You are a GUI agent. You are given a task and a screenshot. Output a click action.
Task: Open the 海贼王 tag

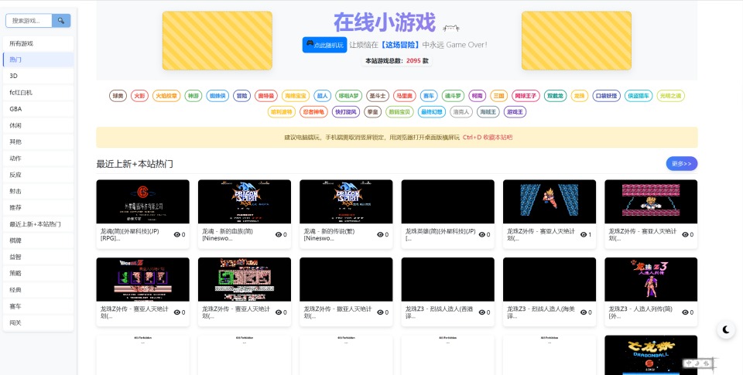click(x=488, y=112)
